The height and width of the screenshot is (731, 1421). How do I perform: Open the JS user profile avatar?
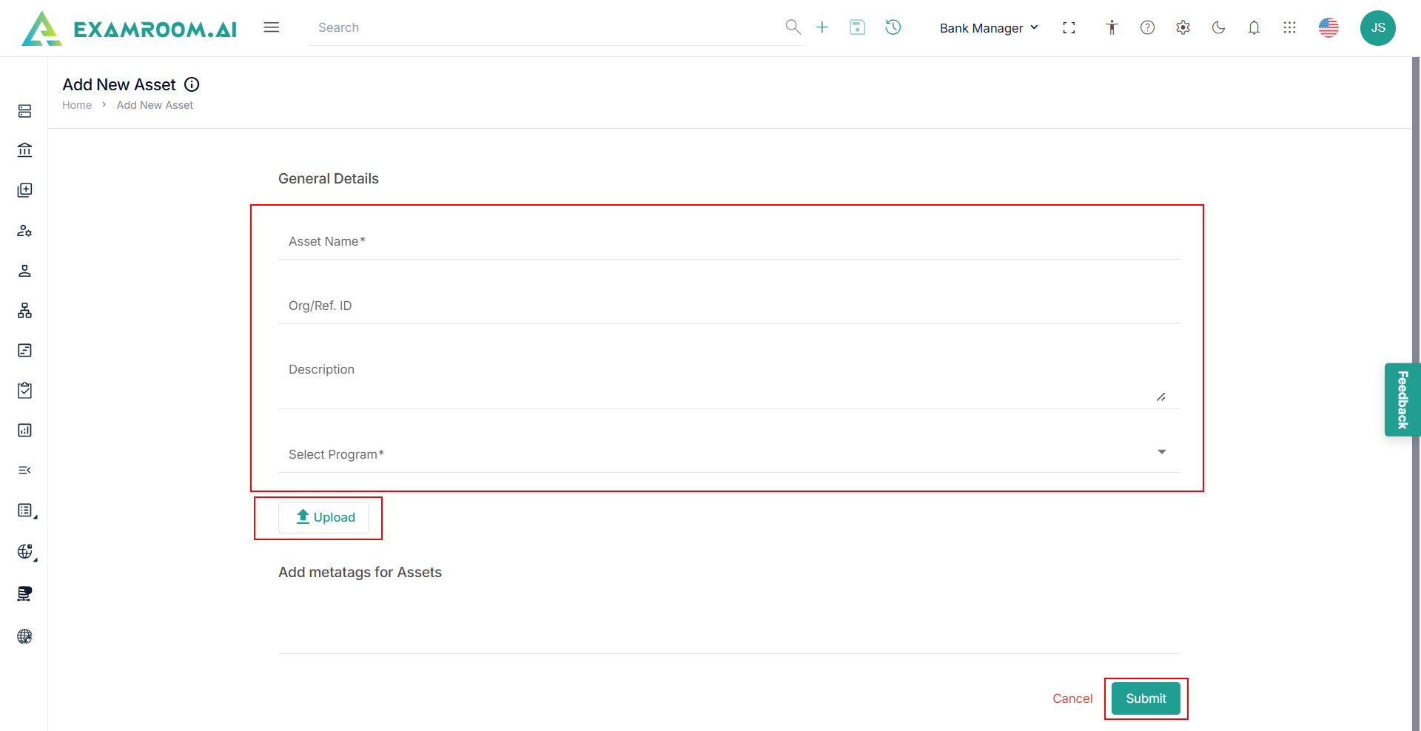click(1378, 28)
